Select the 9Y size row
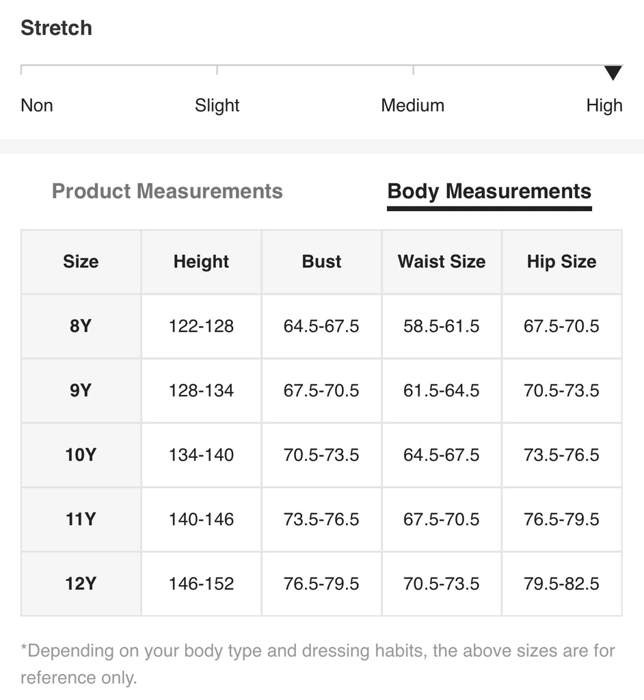644x700 pixels. (81, 390)
